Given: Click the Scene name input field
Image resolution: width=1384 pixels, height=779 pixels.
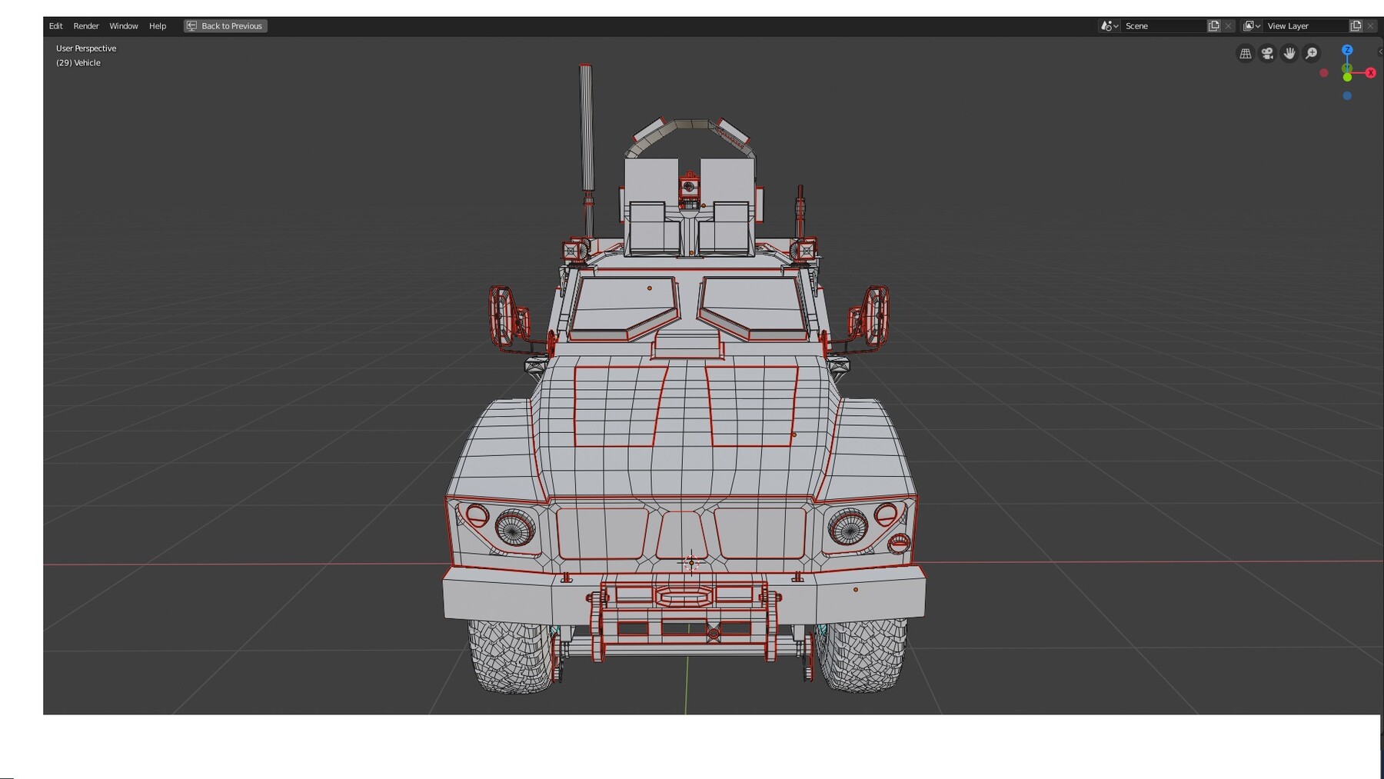Looking at the screenshot, I should pos(1153,25).
